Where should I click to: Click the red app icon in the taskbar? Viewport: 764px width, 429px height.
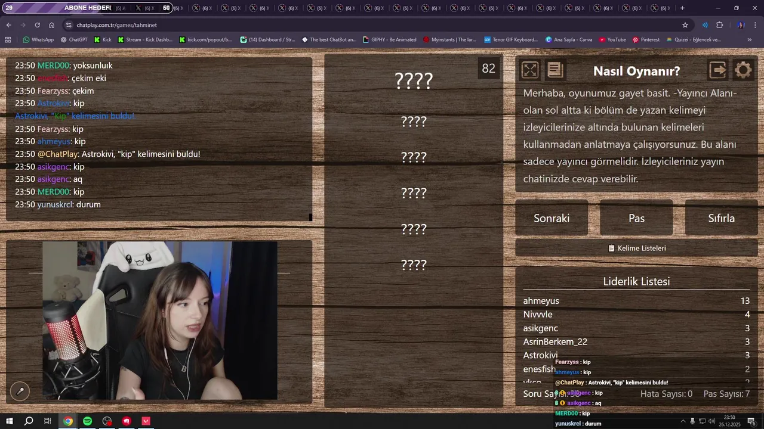[x=127, y=421]
